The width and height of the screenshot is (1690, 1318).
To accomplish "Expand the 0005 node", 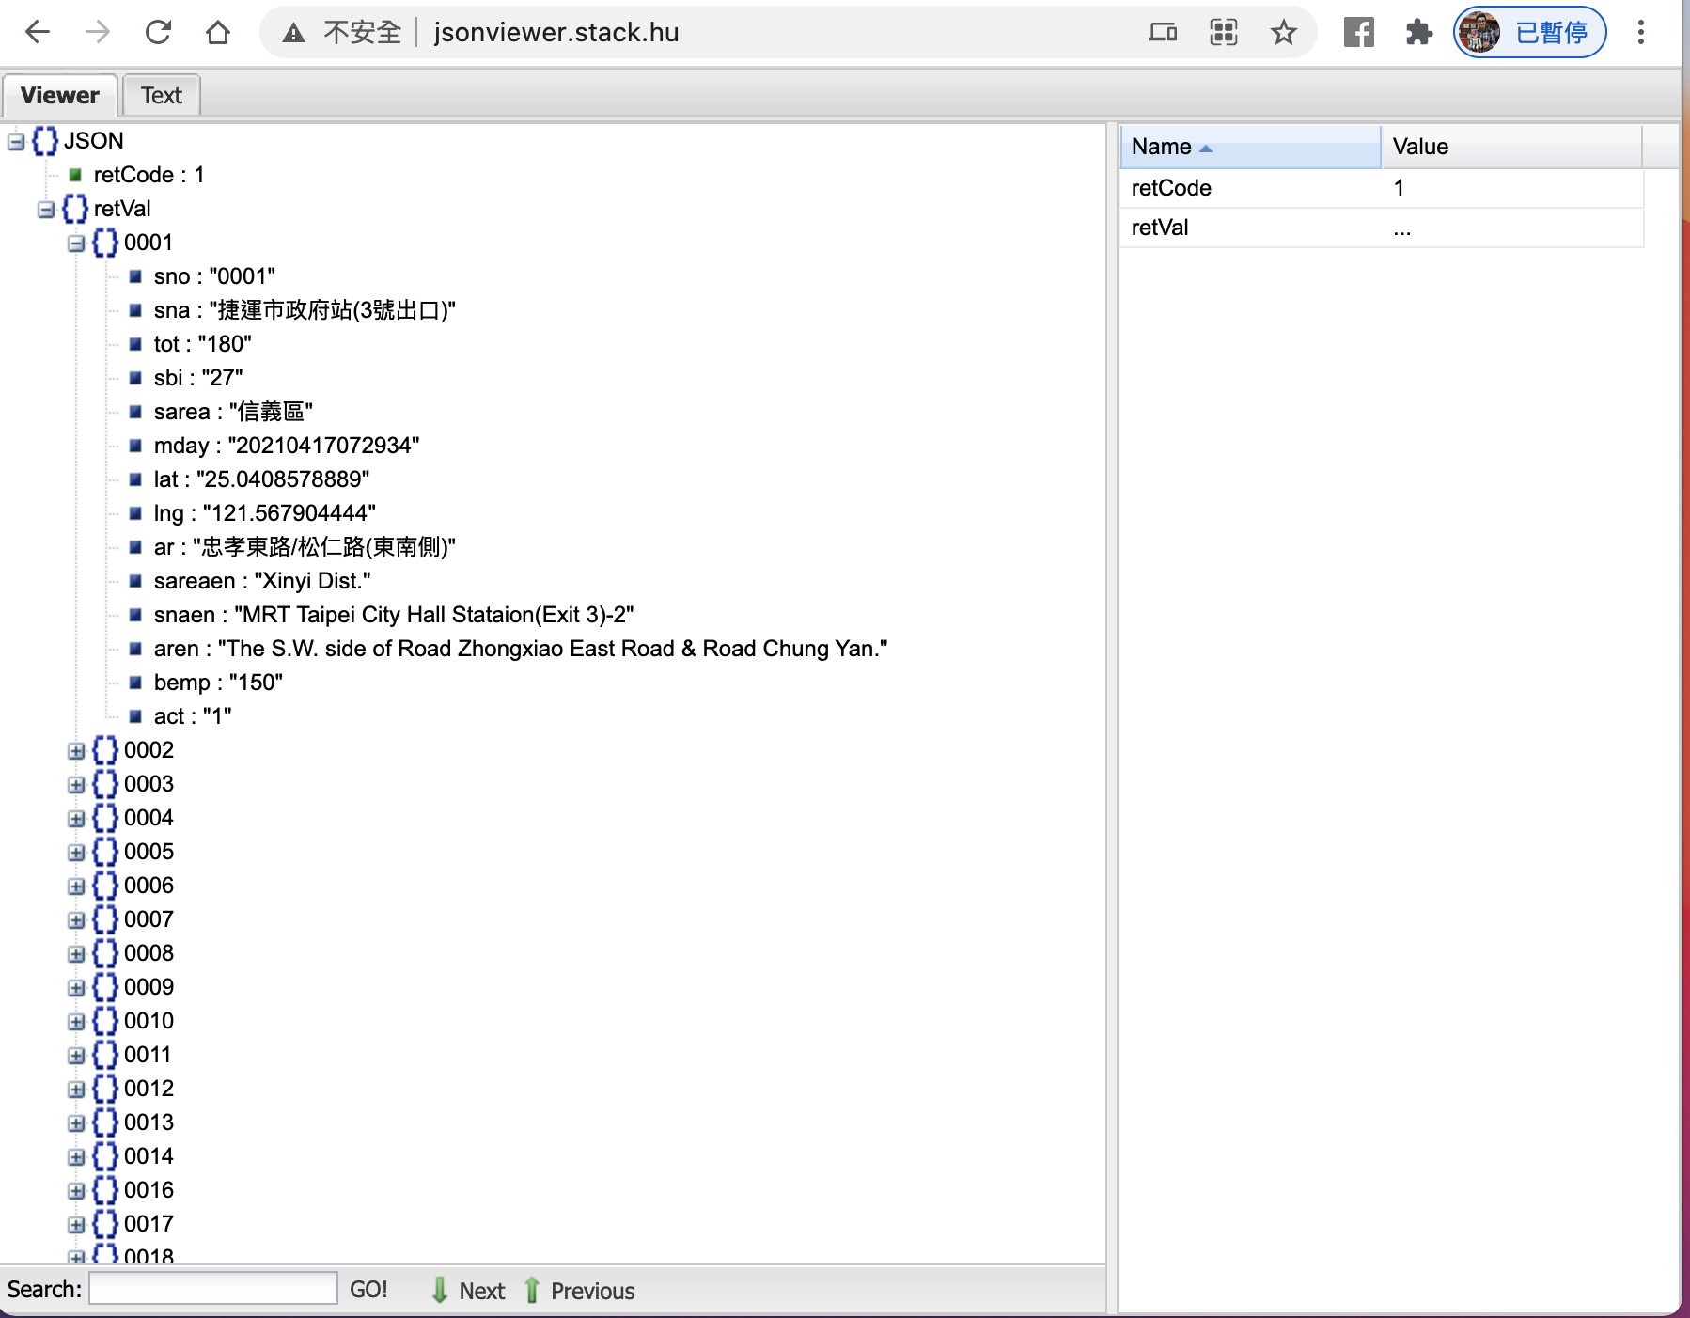I will click(76, 853).
